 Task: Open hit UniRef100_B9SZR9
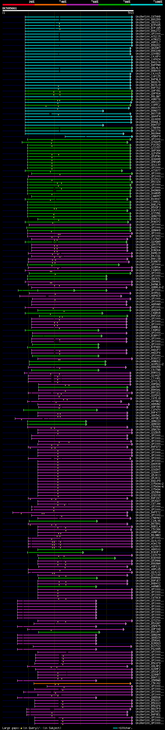pos(148,20)
